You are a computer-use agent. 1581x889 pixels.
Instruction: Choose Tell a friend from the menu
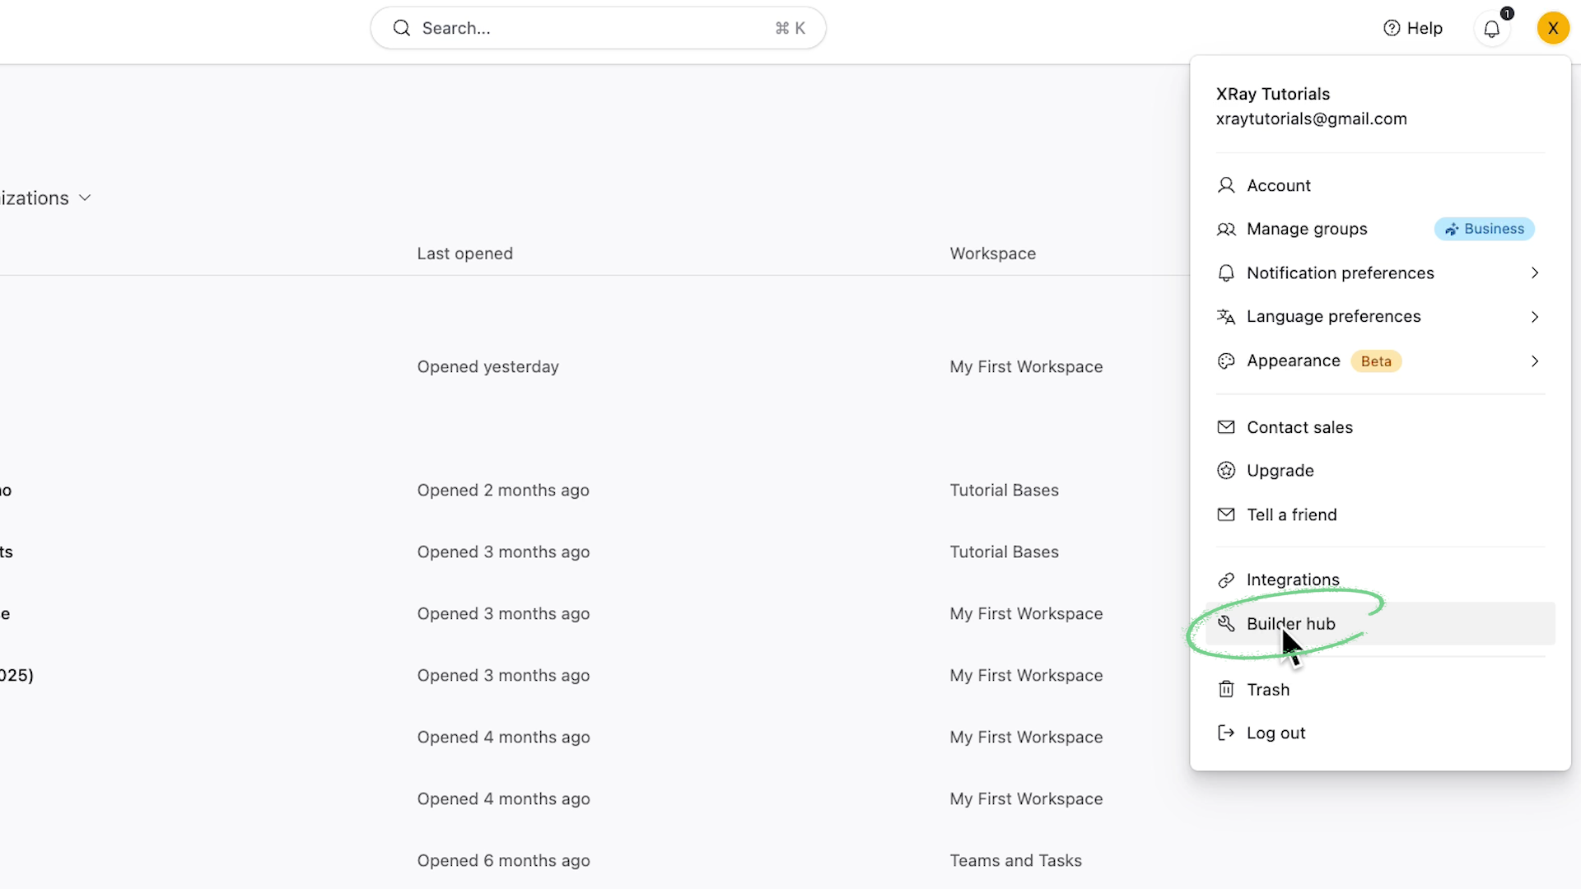click(x=1292, y=514)
